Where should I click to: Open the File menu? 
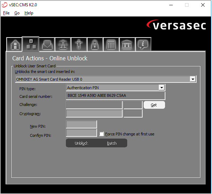pos(6,13)
